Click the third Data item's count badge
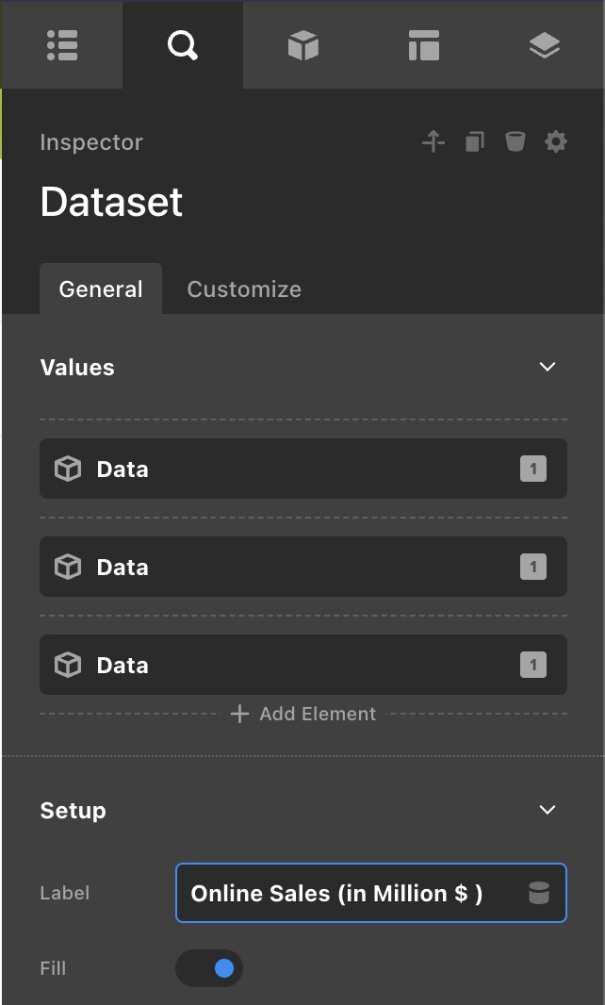Viewport: 605px width, 1005px height. pyautogui.click(x=533, y=665)
